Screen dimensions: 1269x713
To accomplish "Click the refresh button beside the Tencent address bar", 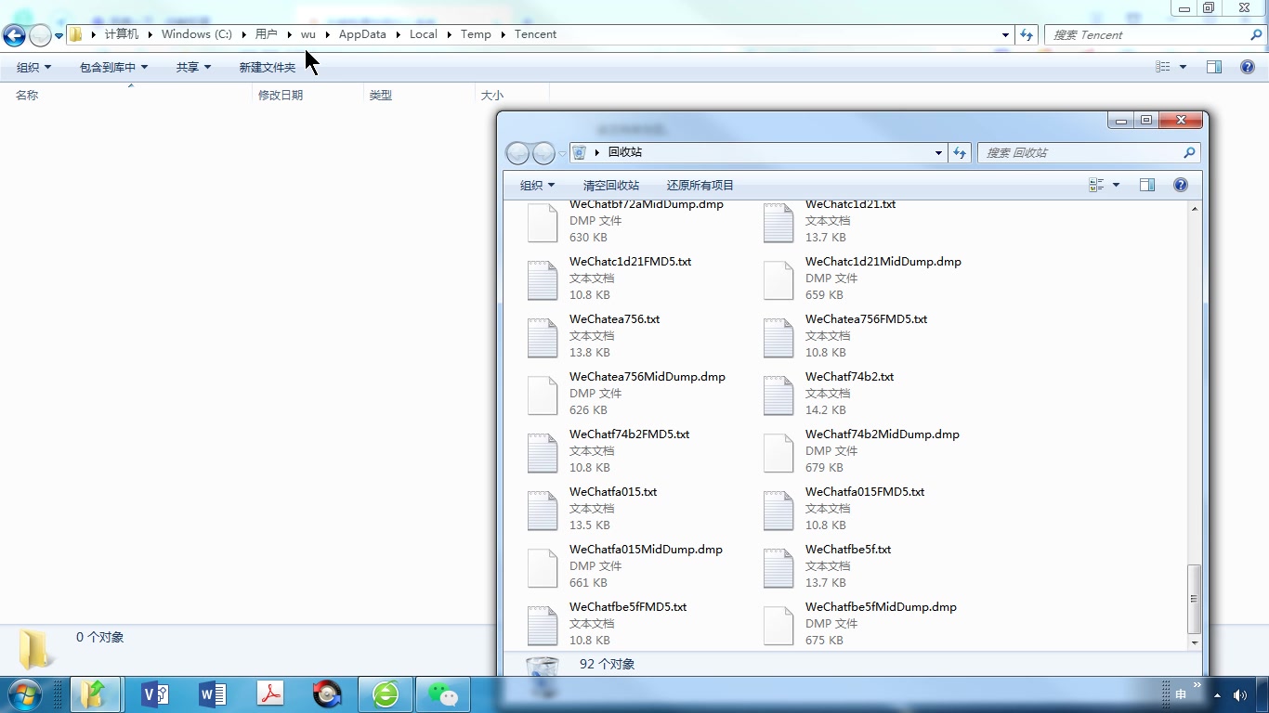I will coord(1027,34).
